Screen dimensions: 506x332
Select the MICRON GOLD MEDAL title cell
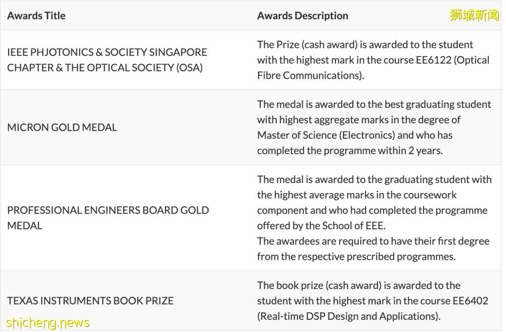(x=62, y=127)
